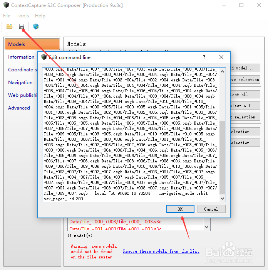This screenshot has height=270, width=268.
Task: Click the Deselect all button
Action: (x=245, y=106)
